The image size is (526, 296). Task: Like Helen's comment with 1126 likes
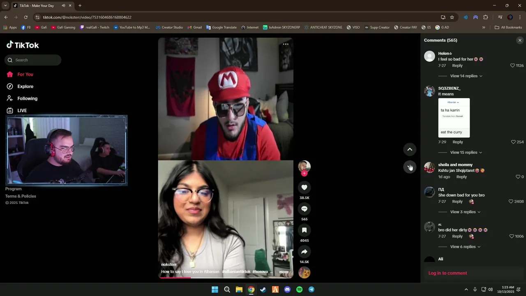(512, 66)
